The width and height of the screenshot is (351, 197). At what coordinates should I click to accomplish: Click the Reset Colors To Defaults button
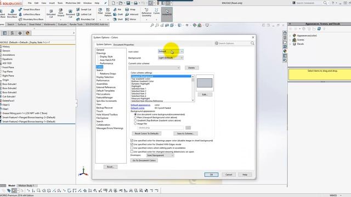[146, 134]
